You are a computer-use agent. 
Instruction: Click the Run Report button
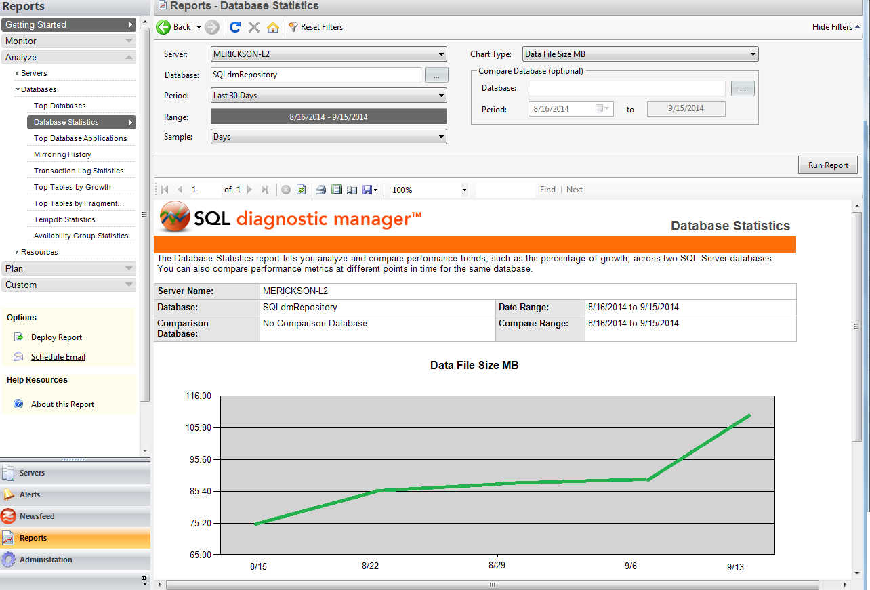click(x=828, y=165)
